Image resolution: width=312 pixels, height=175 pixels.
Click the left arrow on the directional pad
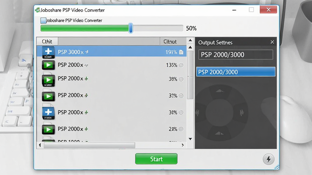(197, 112)
